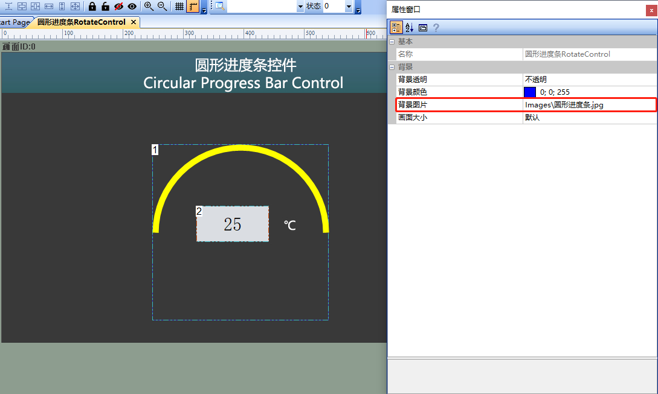The height and width of the screenshot is (394, 658).
Task: Click the closed padlock lock icon
Action: [92, 6]
